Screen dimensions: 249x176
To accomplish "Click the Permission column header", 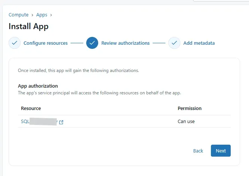I will 189,108.
